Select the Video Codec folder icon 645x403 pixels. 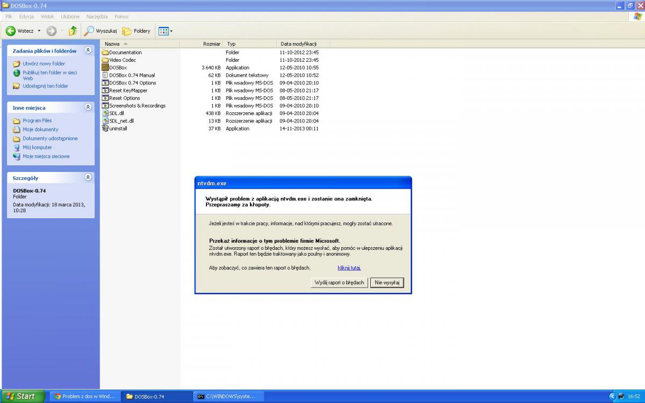pyautogui.click(x=105, y=60)
